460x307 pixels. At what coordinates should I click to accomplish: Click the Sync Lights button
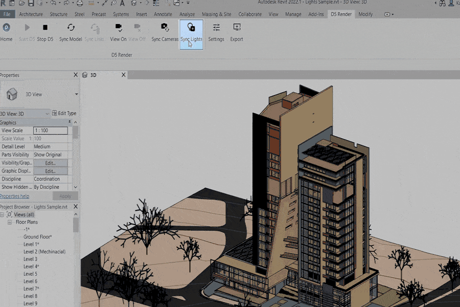tap(191, 34)
